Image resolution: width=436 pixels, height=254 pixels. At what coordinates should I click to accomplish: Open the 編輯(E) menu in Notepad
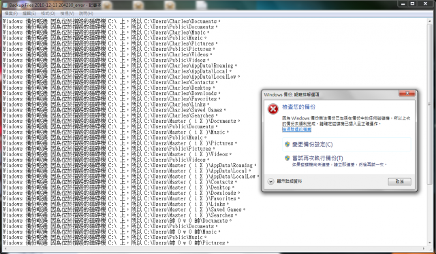pos(29,14)
